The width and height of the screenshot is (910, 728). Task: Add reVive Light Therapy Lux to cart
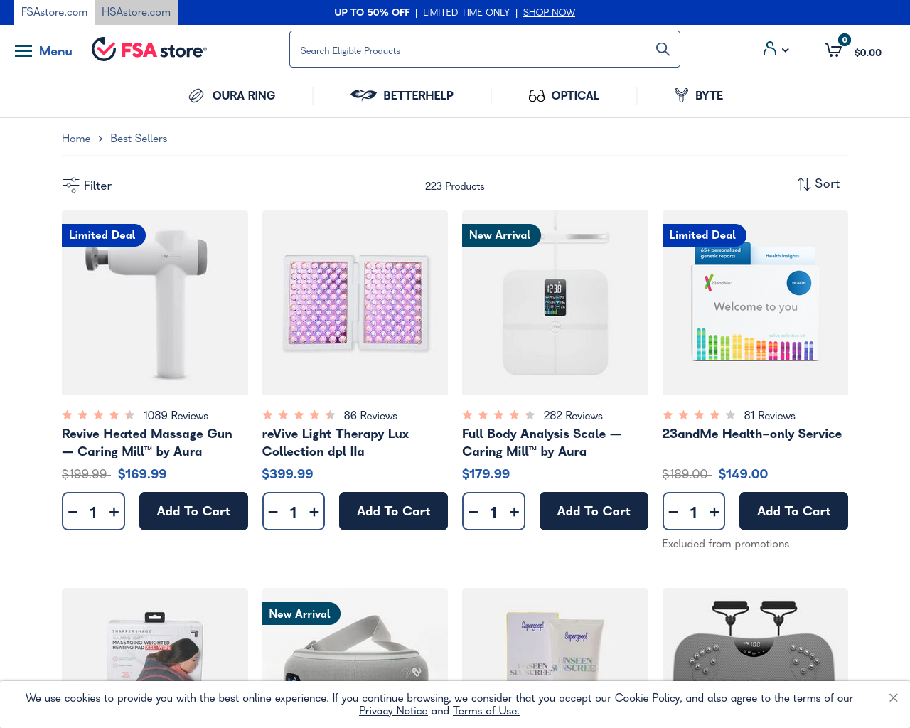click(x=393, y=511)
